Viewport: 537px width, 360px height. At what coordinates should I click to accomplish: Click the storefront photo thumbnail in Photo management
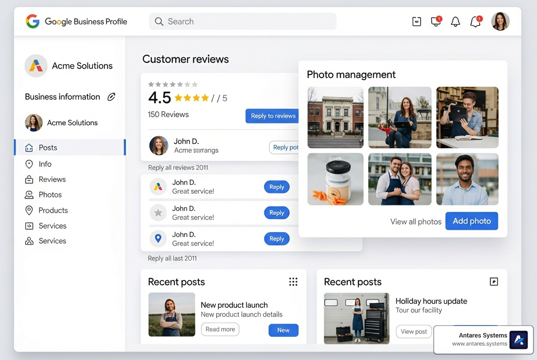coord(335,118)
